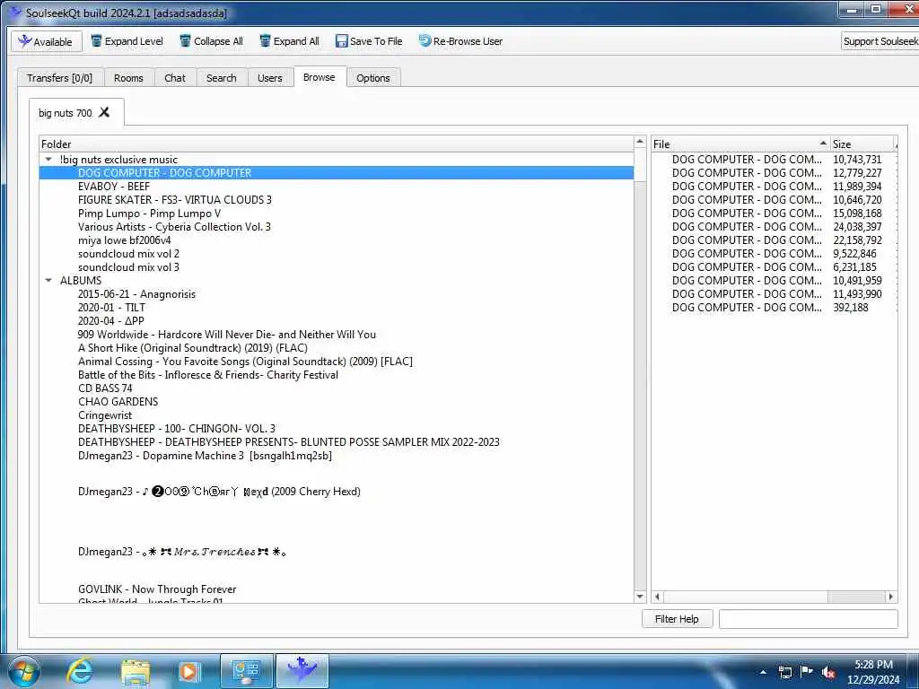Select Animal Cossing - You Favoite Songs folder
This screenshot has width=919, height=689.
245,362
